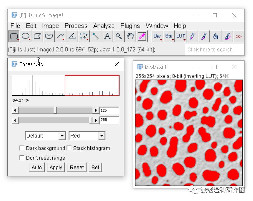Open the Stk stack menu tool
Screen dimensions: 253x201
(x=169, y=36)
